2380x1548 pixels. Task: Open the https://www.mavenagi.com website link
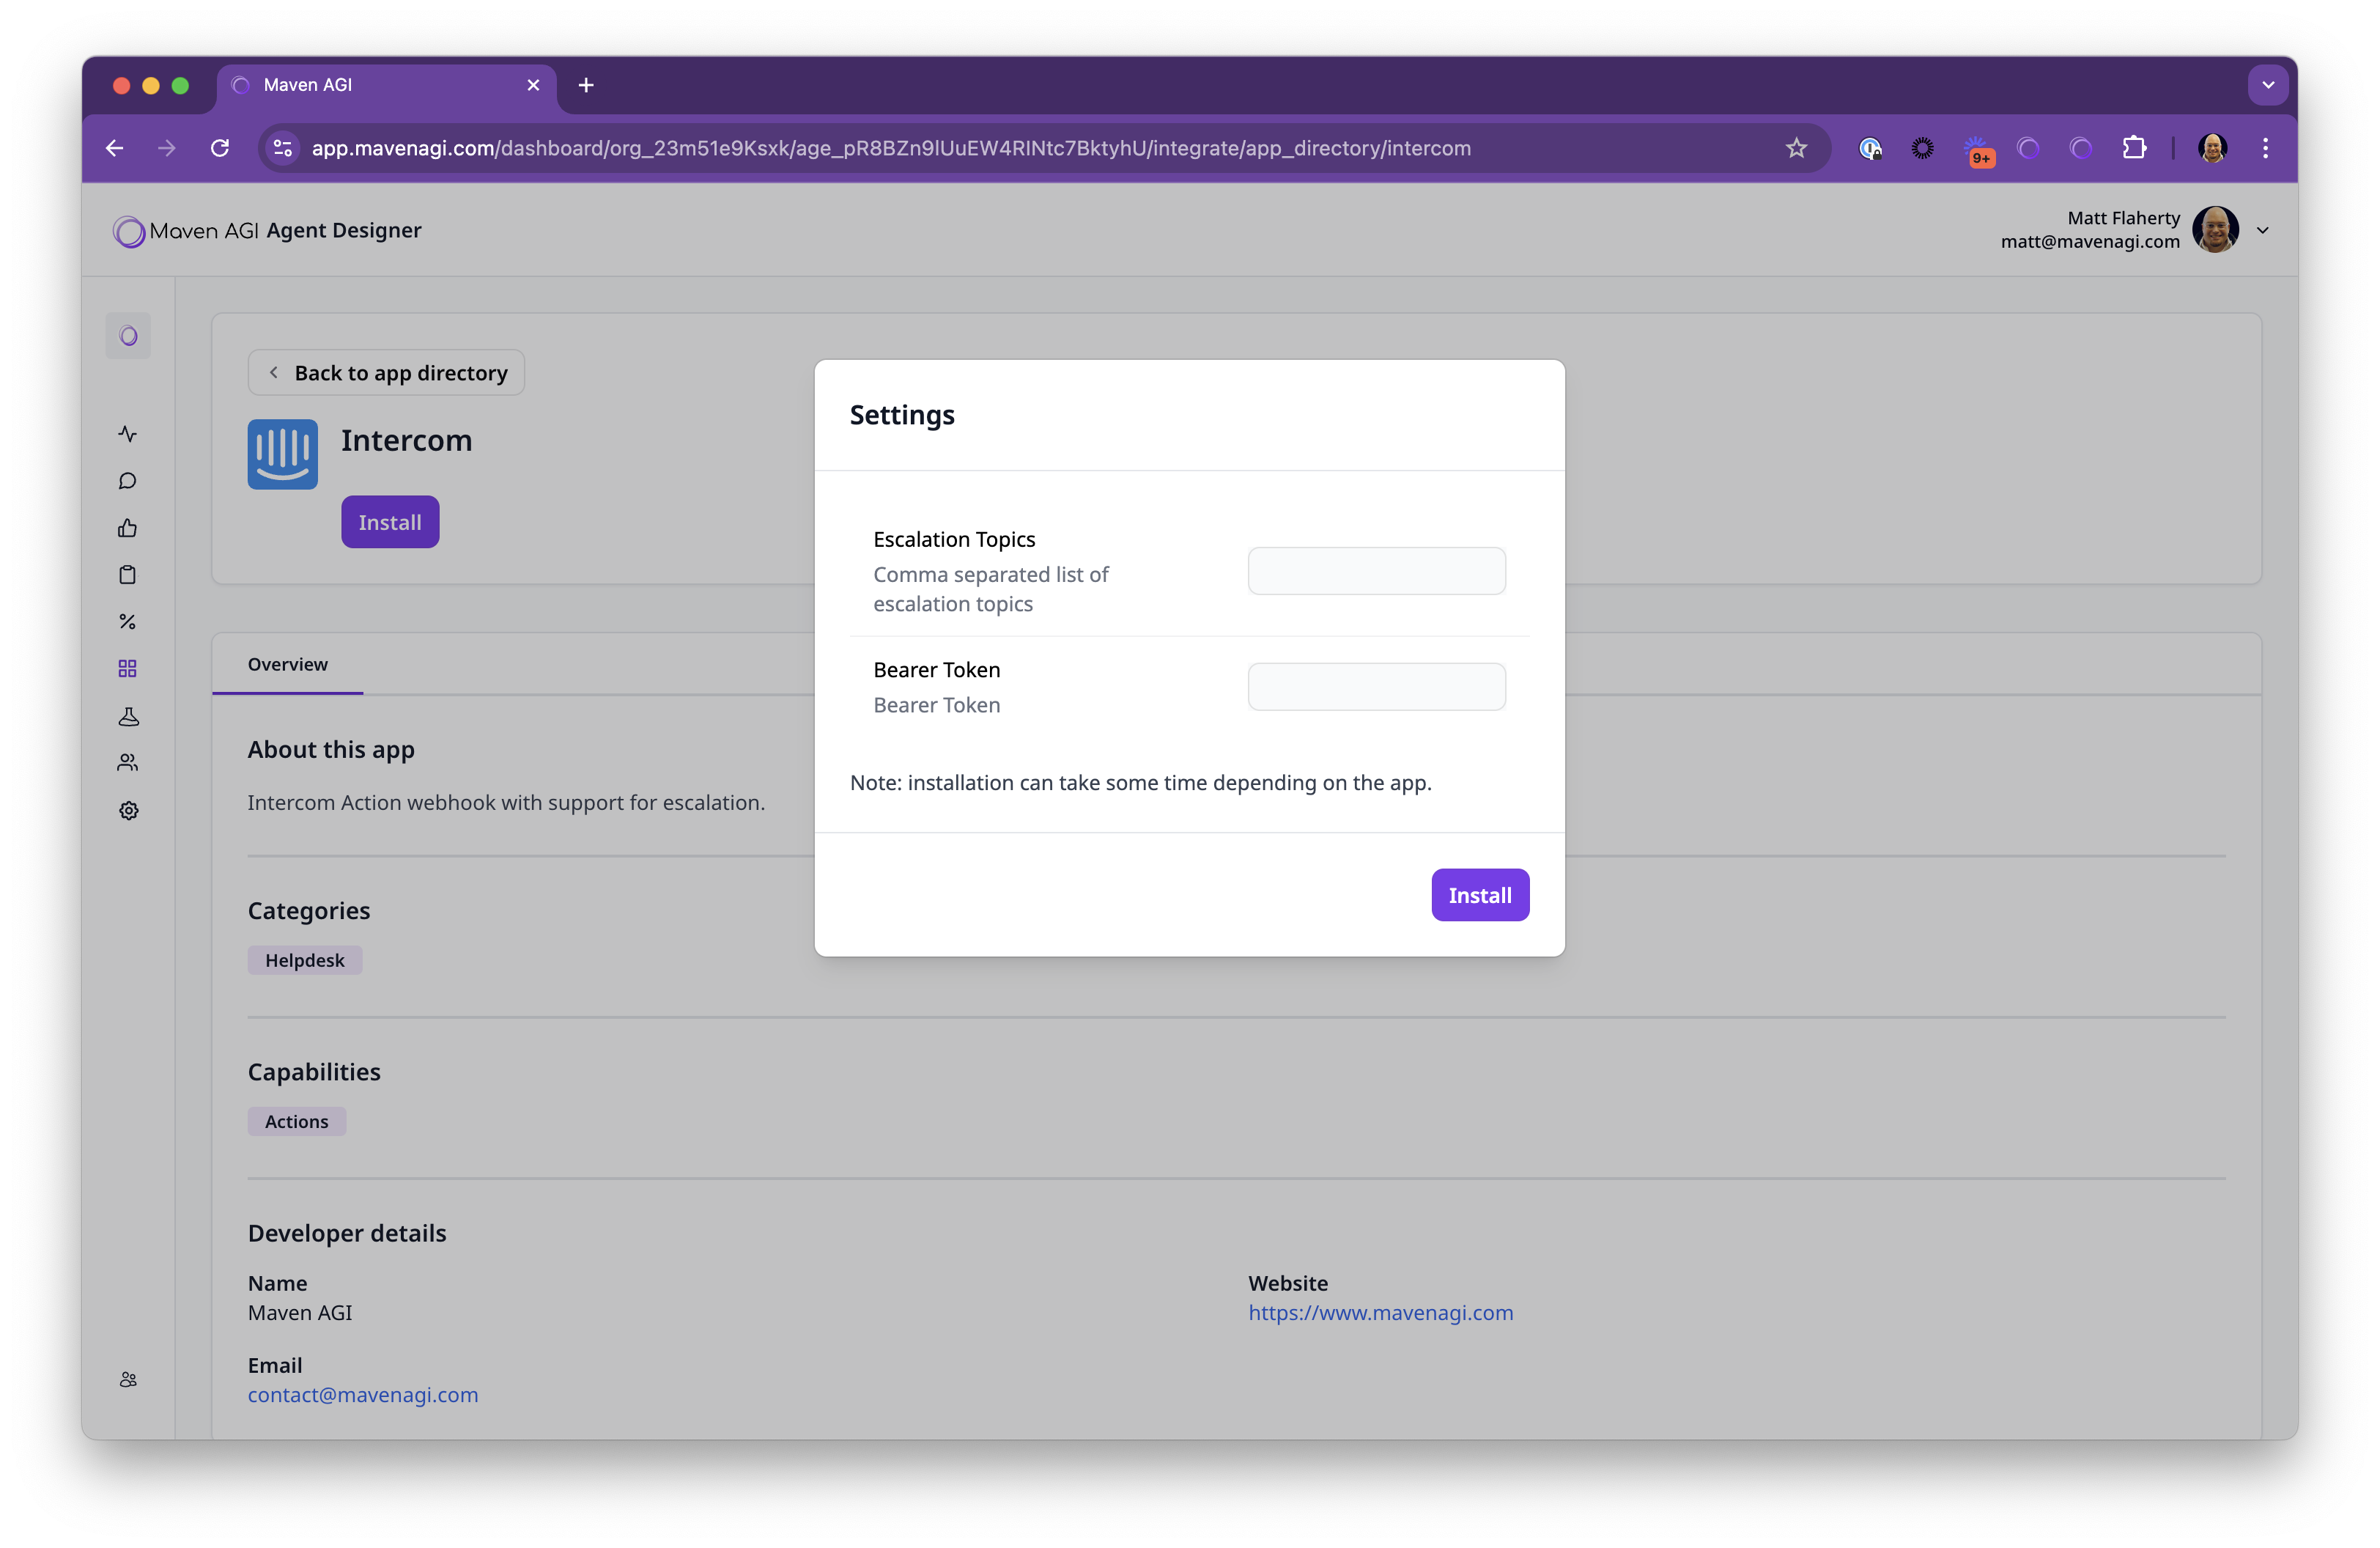tap(1380, 1312)
